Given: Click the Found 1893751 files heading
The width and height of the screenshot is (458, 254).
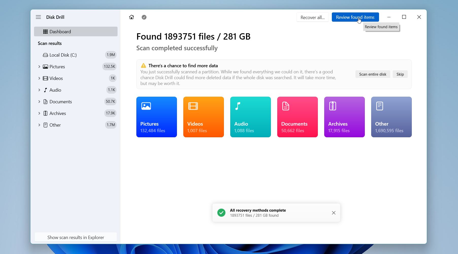Looking at the screenshot, I should [x=193, y=37].
